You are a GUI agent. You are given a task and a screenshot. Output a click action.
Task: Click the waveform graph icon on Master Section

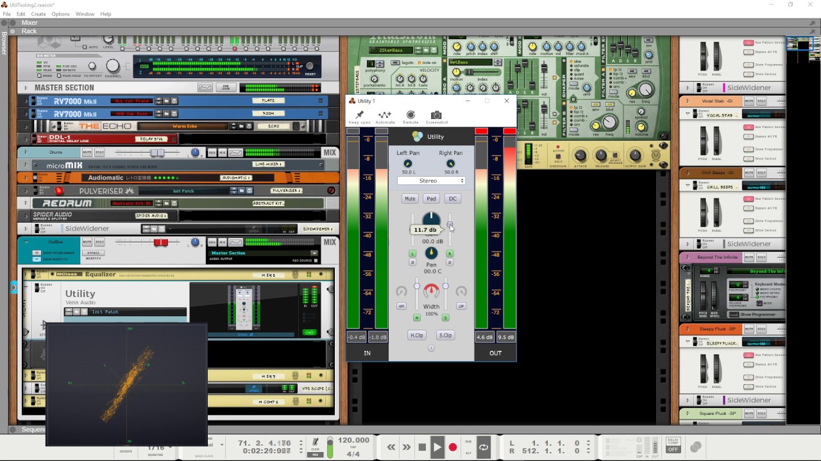point(205,88)
